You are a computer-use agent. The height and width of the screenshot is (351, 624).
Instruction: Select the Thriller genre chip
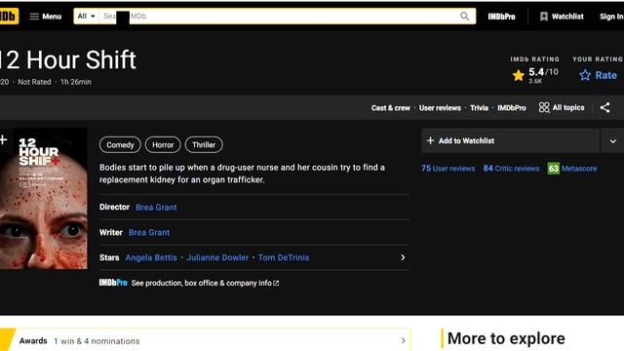click(204, 145)
